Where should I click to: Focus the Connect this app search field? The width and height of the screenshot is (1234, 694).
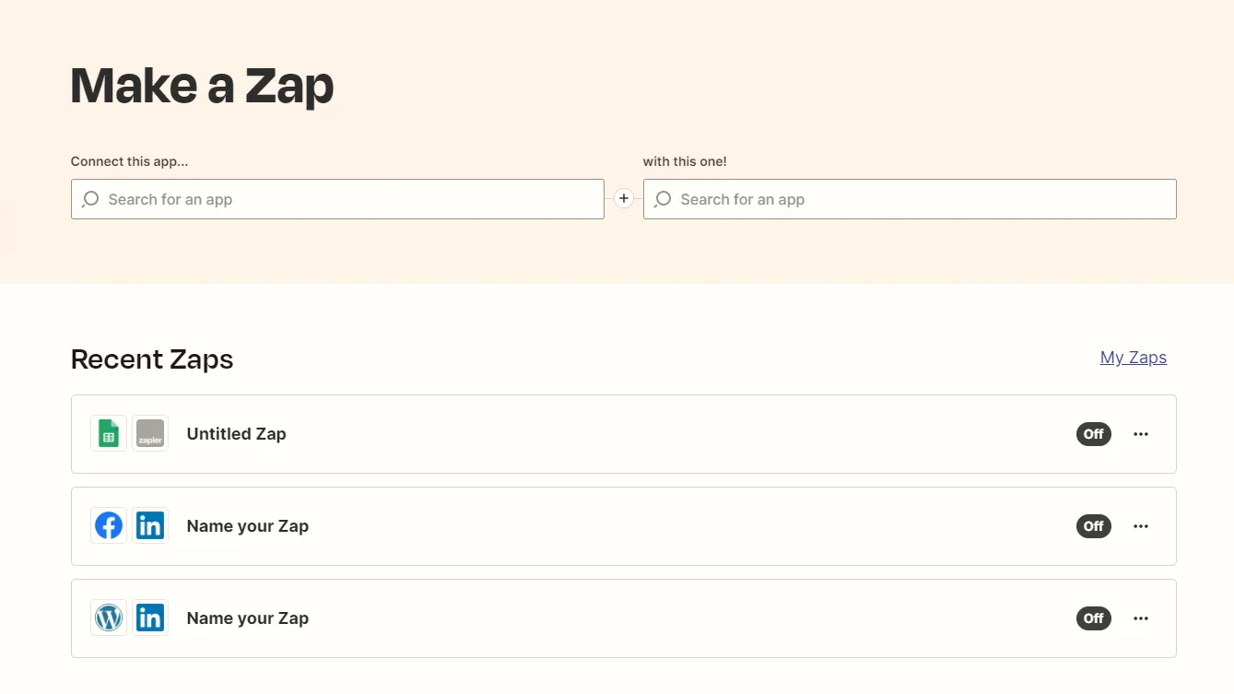(337, 199)
